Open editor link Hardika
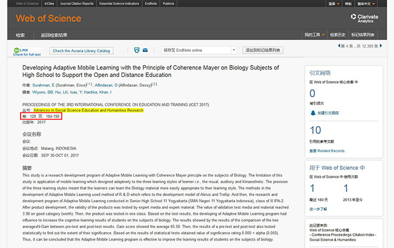 coord(90,92)
